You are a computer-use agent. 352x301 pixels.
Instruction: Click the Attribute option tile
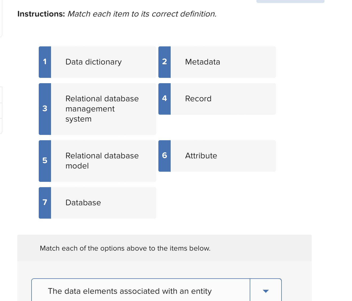[223, 156]
